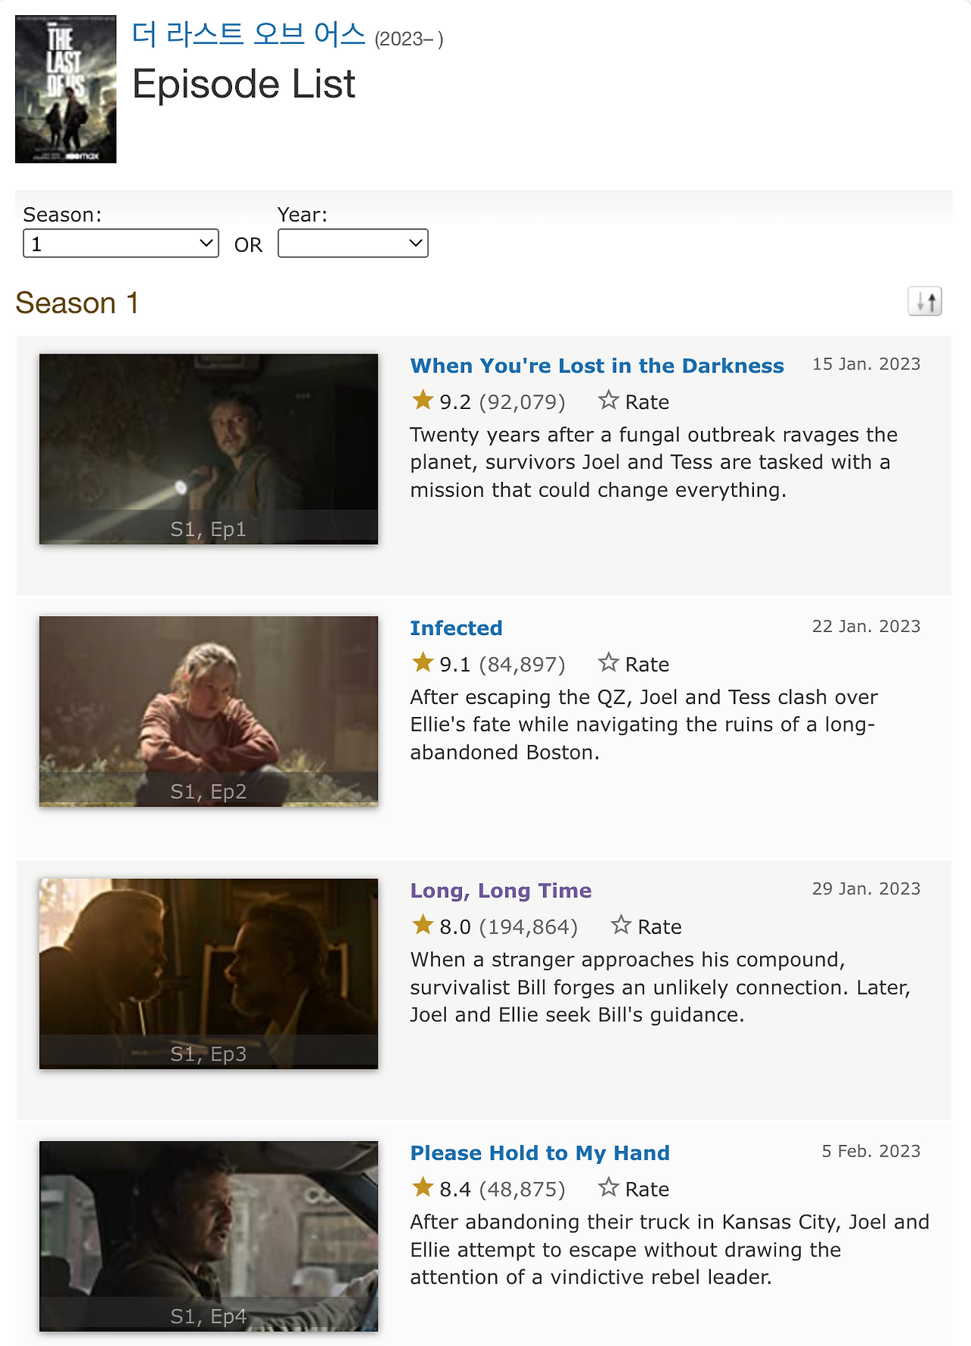Open the S1, Ep1 episode thumbnail
This screenshot has height=1346, width=971.
[209, 449]
